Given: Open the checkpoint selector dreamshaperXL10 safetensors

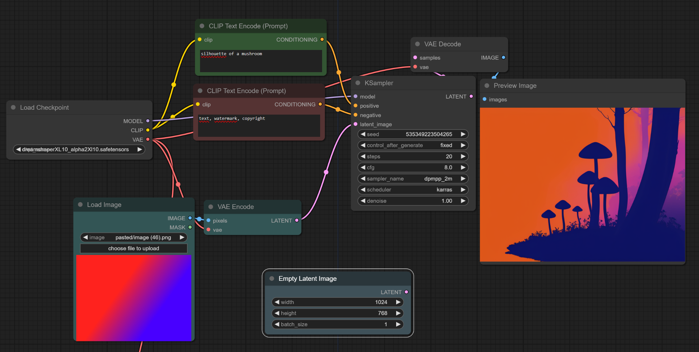Looking at the screenshot, I should click(79, 150).
